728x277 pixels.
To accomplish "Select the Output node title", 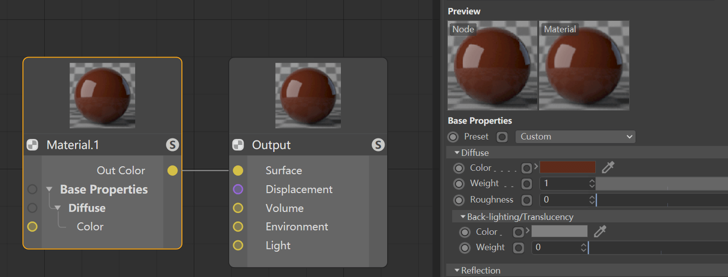I will coord(271,145).
